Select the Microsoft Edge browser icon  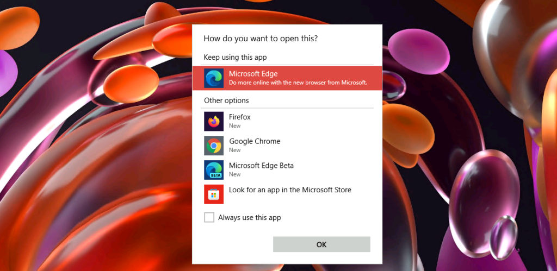(x=214, y=78)
